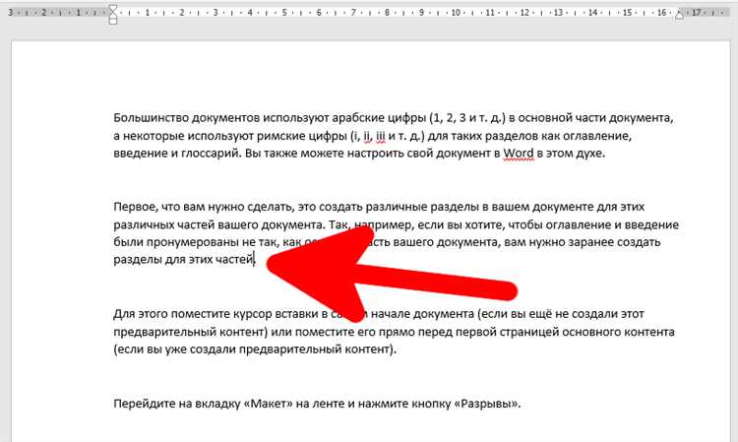
Task: Place cursor after "этих частей." text
Action: (x=255, y=259)
